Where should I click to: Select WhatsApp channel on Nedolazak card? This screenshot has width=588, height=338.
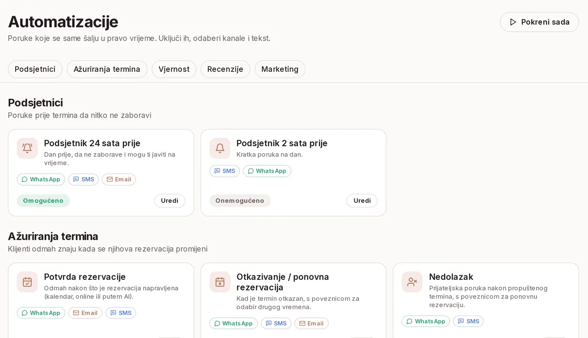pos(426,321)
